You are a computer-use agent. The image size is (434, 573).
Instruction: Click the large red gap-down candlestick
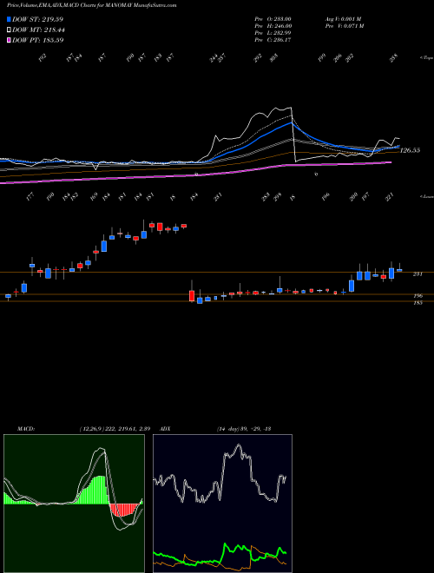pos(192,295)
